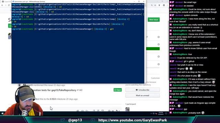
Task: Open the 0.10.0 milestone link
Action: (x=53, y=99)
